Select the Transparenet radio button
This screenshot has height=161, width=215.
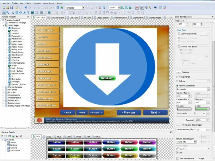point(177,77)
